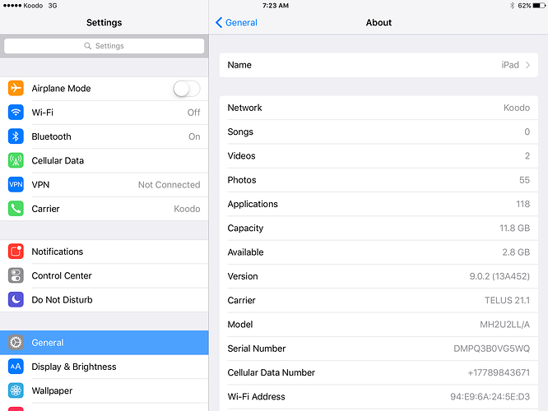The width and height of the screenshot is (548, 411).
Task: Select the General settings row
Action: (104, 343)
